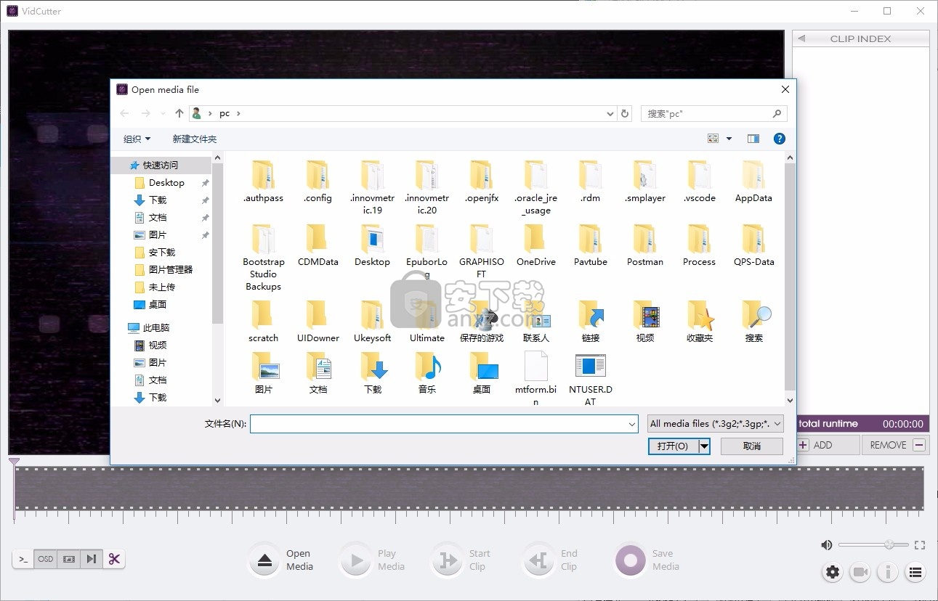Select the Postman folder
Viewport: 938px width, 601px height.
point(645,246)
